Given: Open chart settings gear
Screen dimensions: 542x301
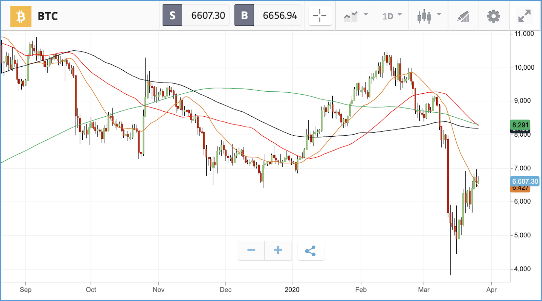Looking at the screenshot, I should [494, 16].
